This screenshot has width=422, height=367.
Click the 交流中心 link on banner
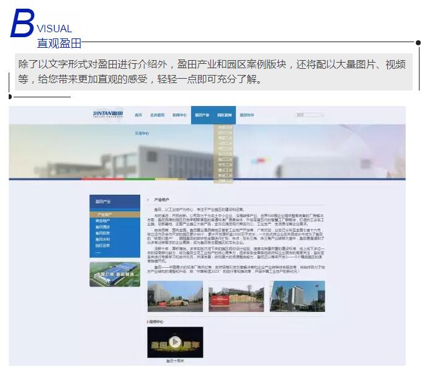point(143,133)
